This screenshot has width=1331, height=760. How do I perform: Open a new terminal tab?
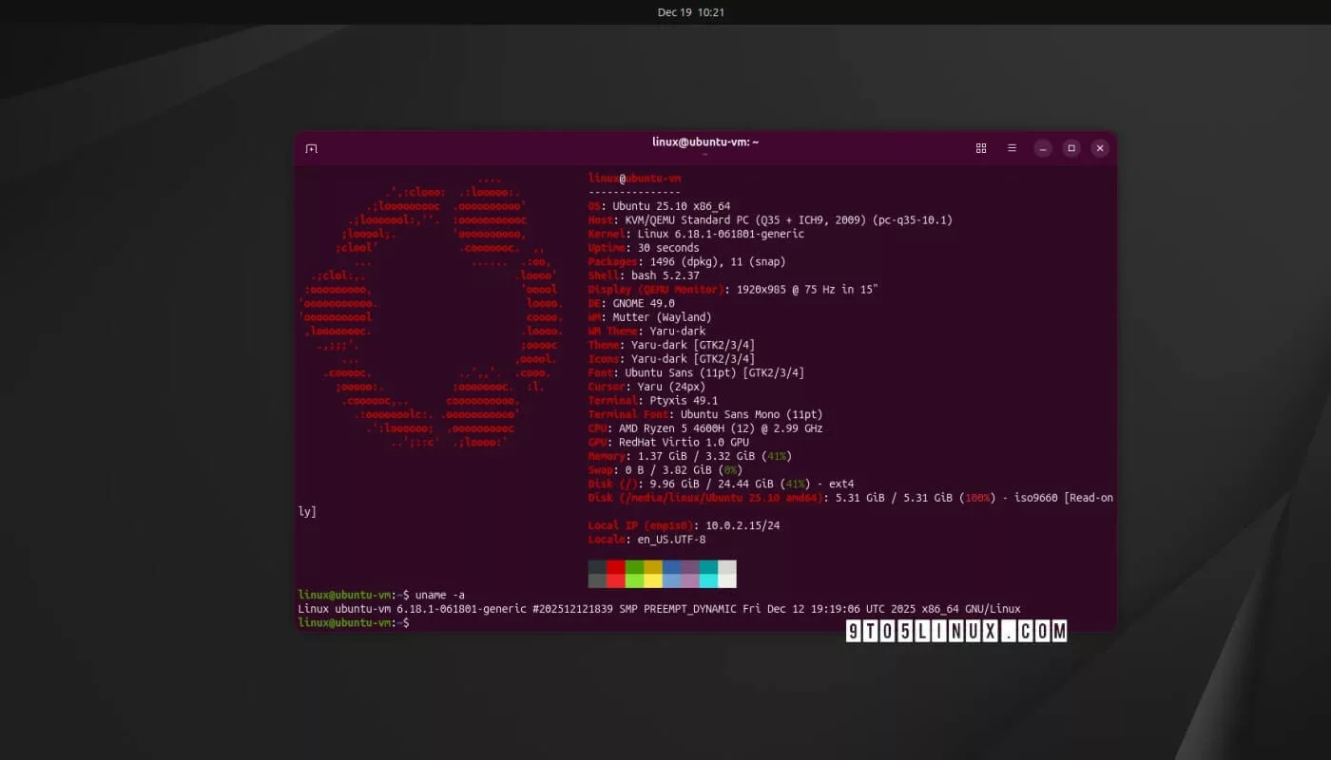coord(311,149)
